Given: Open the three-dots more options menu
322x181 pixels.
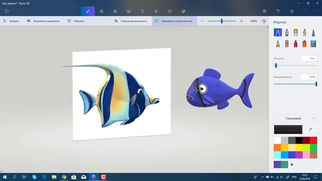Looking at the screenshot, I should point(317,11).
